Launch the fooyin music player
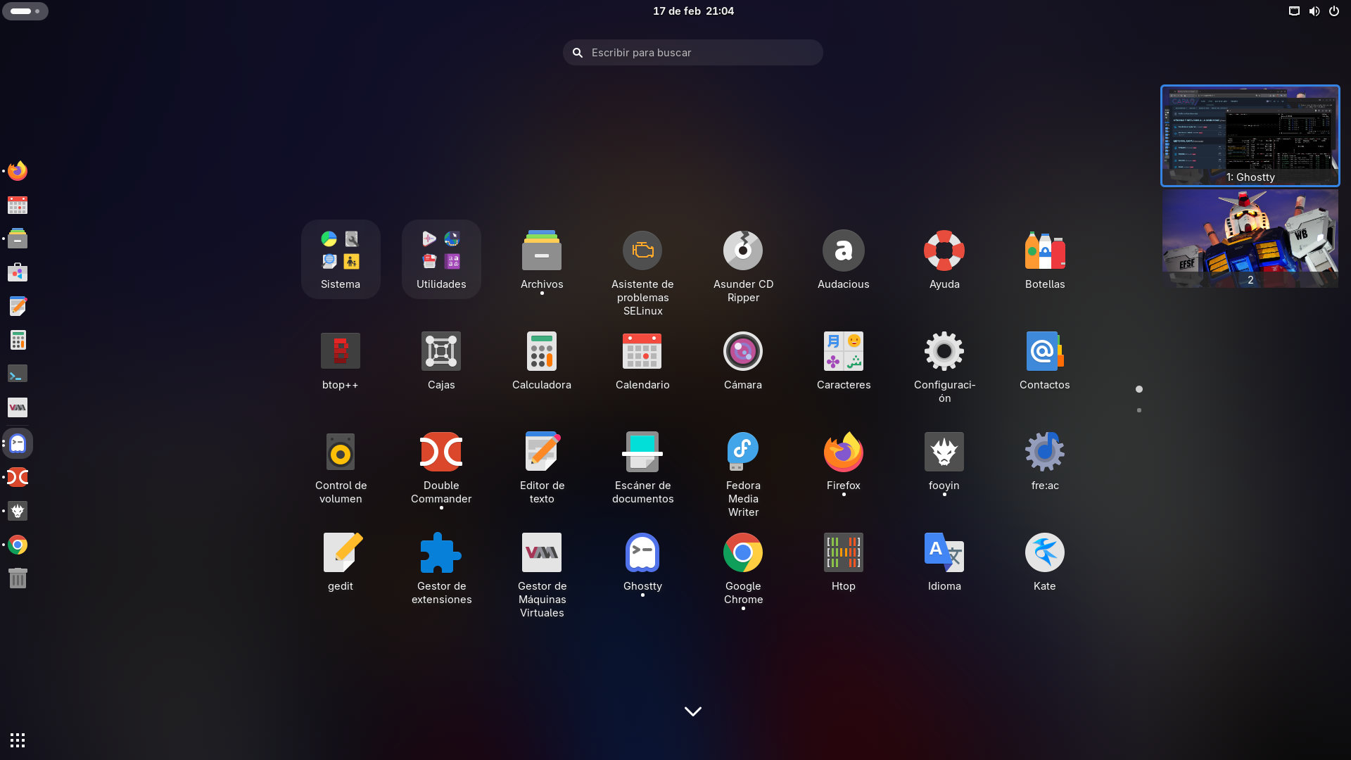Image resolution: width=1351 pixels, height=760 pixels. [x=944, y=452]
